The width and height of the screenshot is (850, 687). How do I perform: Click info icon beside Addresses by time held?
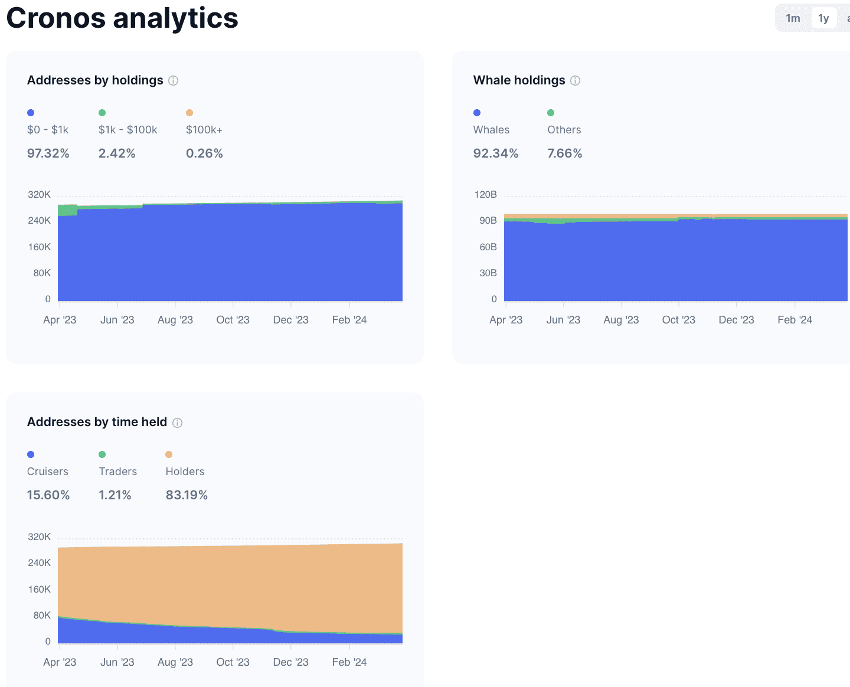click(178, 423)
